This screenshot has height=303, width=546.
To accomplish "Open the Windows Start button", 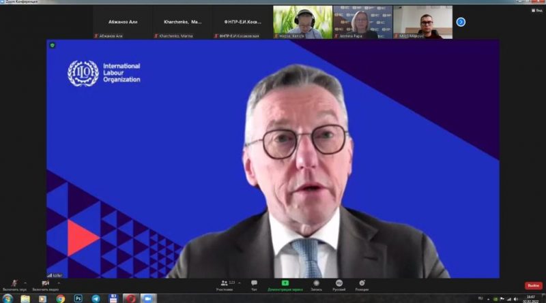I will pyautogui.click(x=8, y=298).
